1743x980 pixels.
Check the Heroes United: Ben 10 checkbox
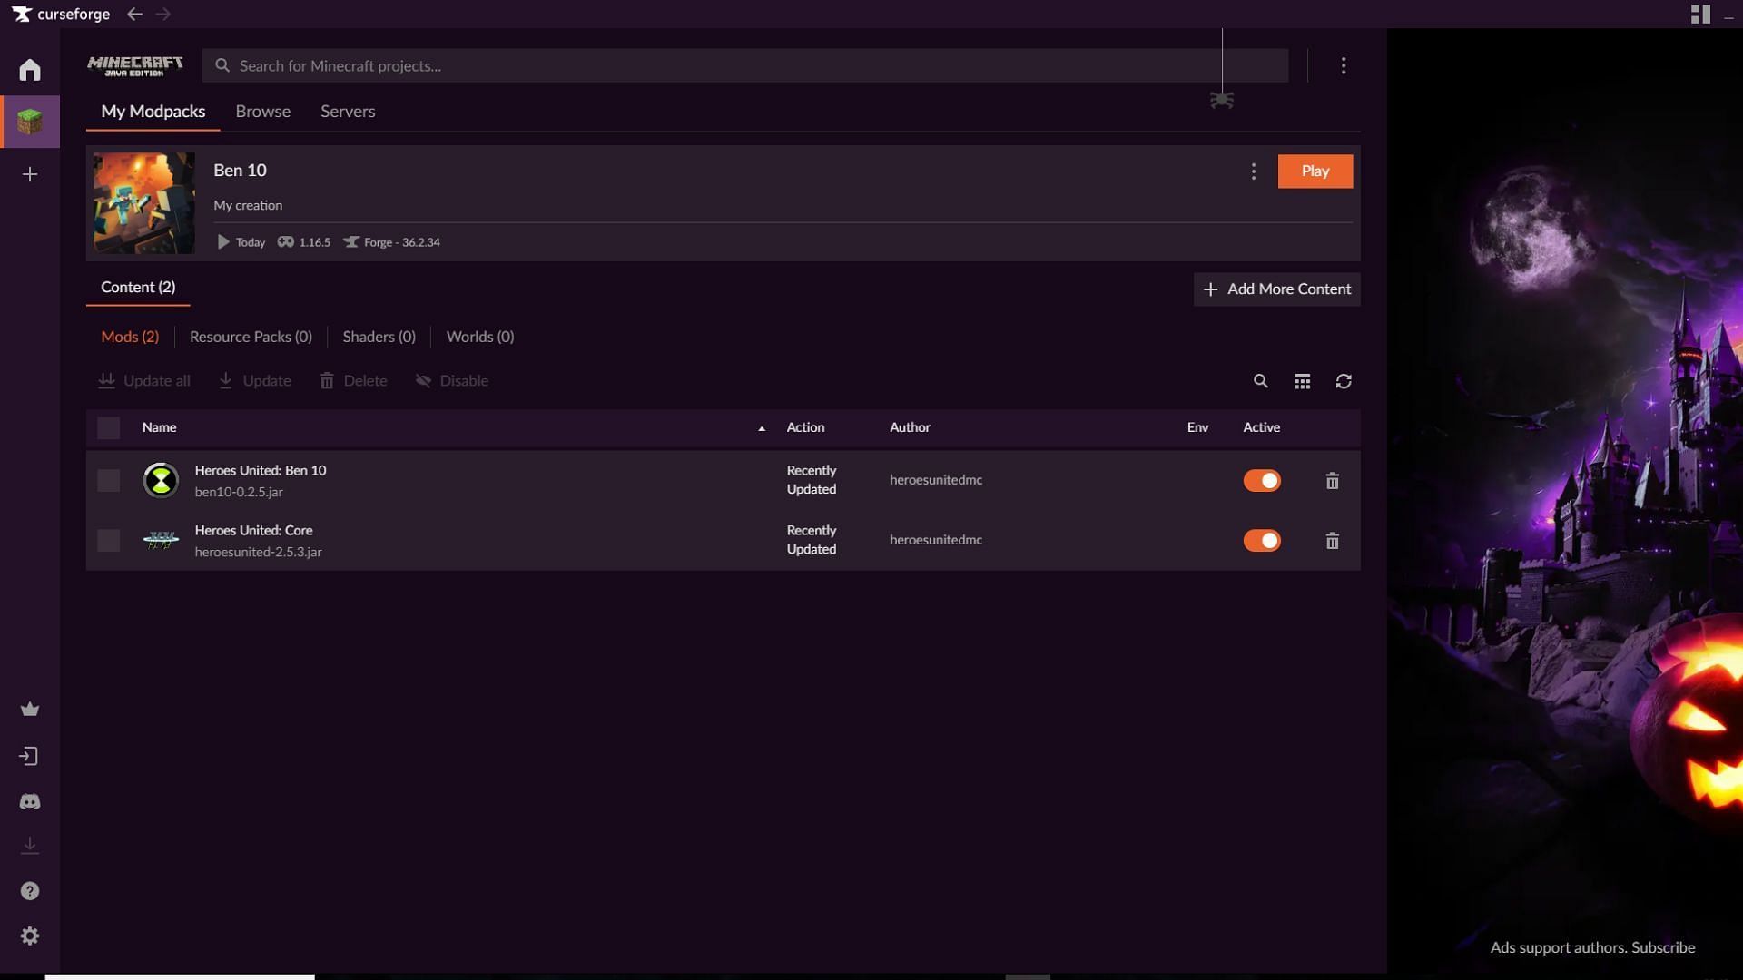[x=108, y=480]
